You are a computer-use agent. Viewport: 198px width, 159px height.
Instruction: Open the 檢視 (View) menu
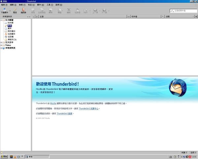point(22,5)
